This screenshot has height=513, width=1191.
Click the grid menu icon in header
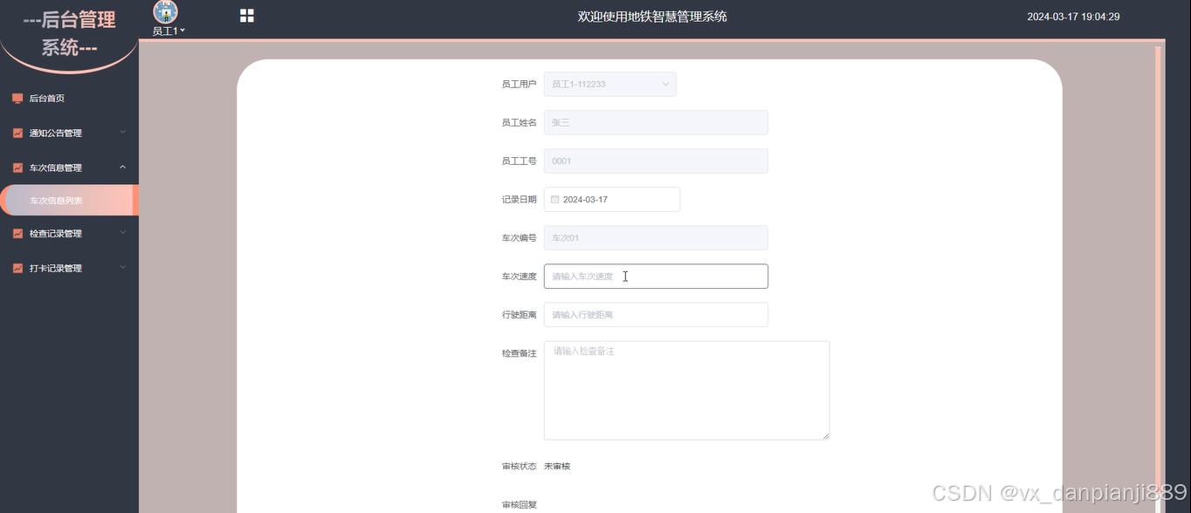[x=247, y=16]
